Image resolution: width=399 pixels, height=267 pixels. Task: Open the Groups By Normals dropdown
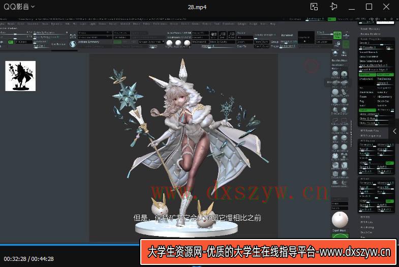(151, 42)
